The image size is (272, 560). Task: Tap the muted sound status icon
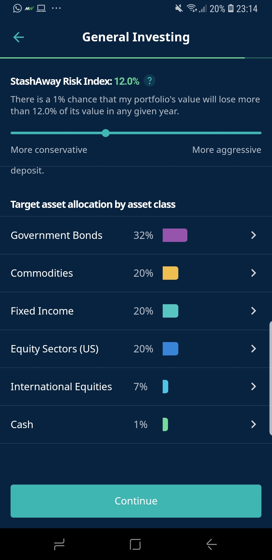179,8
